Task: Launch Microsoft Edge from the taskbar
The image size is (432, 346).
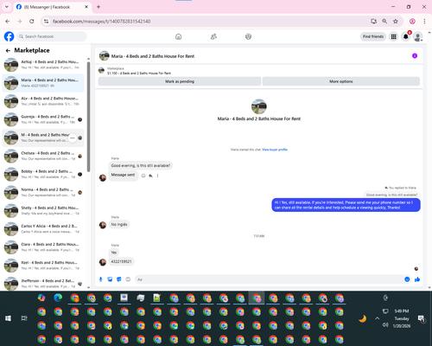Action: (x=58, y=298)
